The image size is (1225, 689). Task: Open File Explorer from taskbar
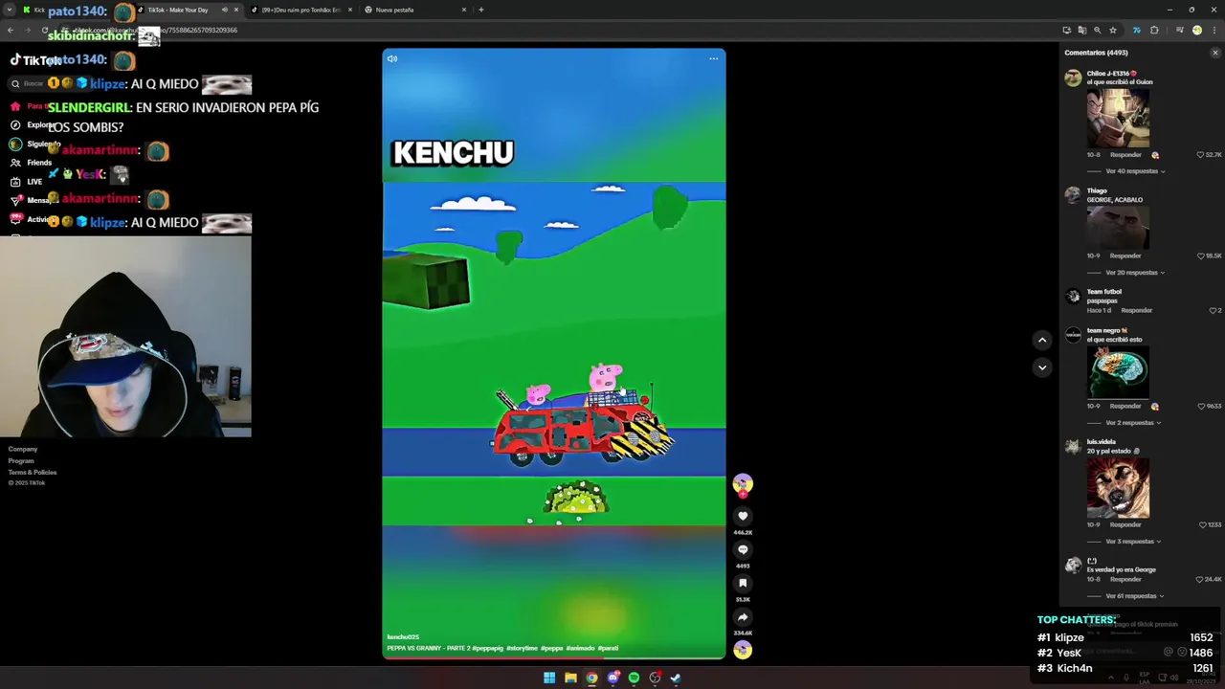point(570,678)
